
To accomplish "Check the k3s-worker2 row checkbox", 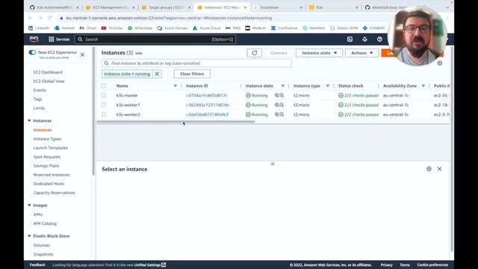I will 104,114.
